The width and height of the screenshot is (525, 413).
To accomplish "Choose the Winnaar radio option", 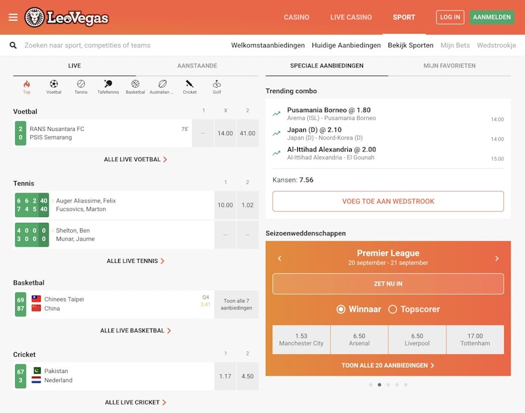I will tap(341, 309).
